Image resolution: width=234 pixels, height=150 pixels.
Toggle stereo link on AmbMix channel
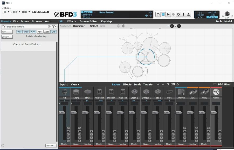185,128
